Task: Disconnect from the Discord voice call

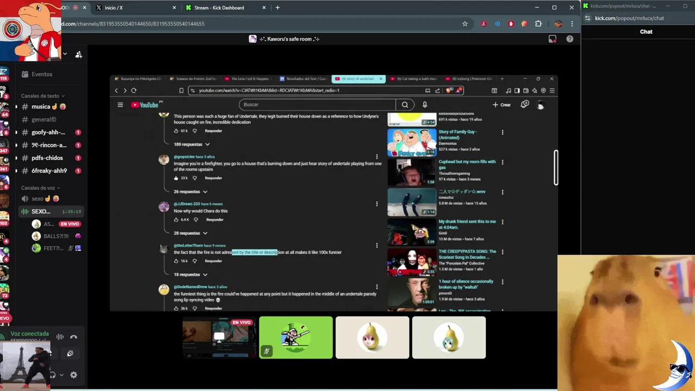Action: pos(74,337)
